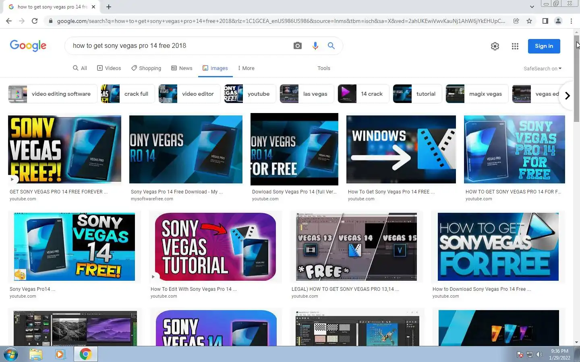Reload the current page
The image size is (580, 362).
pos(35,21)
